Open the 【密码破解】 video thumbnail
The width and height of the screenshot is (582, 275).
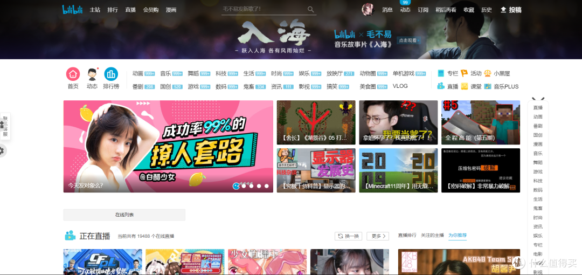(x=481, y=170)
